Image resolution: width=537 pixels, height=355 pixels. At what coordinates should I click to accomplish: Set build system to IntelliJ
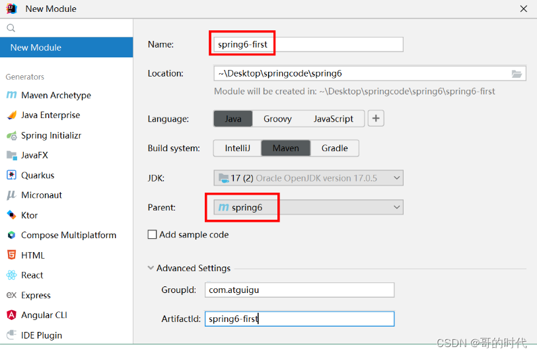[x=237, y=148]
